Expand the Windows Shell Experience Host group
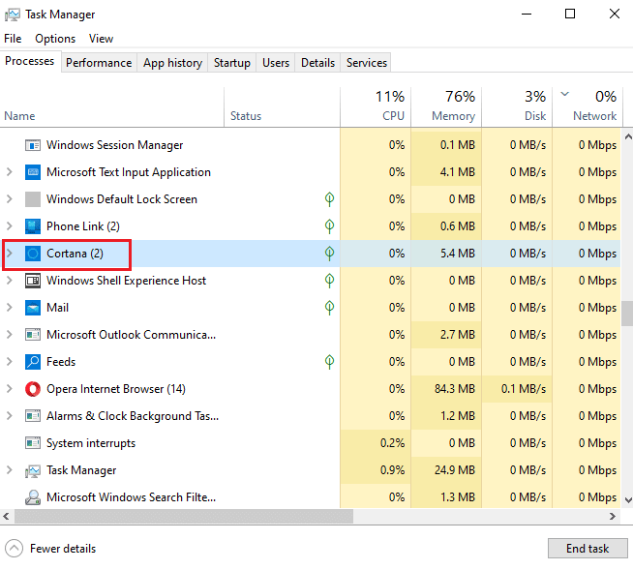Viewport: 633px width, 570px height. (10, 280)
